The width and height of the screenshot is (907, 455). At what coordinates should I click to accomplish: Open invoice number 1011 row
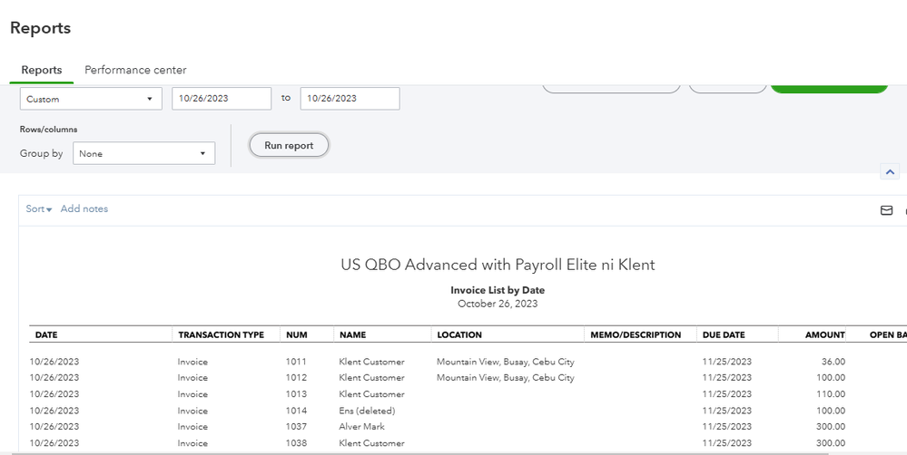(296, 362)
